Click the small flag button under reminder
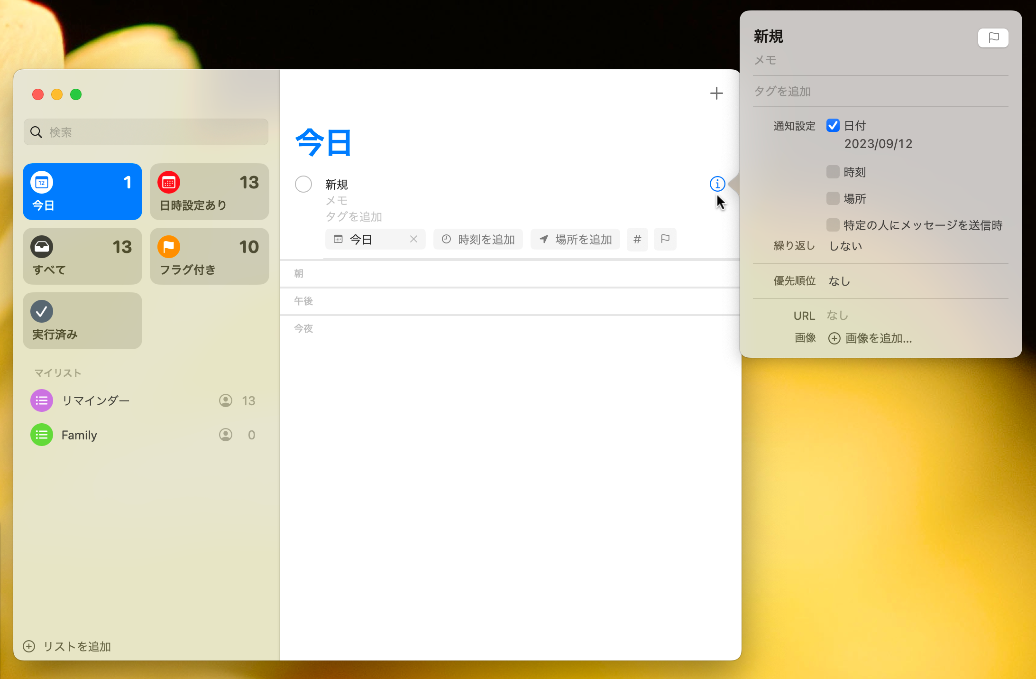Image resolution: width=1036 pixels, height=679 pixels. click(665, 239)
